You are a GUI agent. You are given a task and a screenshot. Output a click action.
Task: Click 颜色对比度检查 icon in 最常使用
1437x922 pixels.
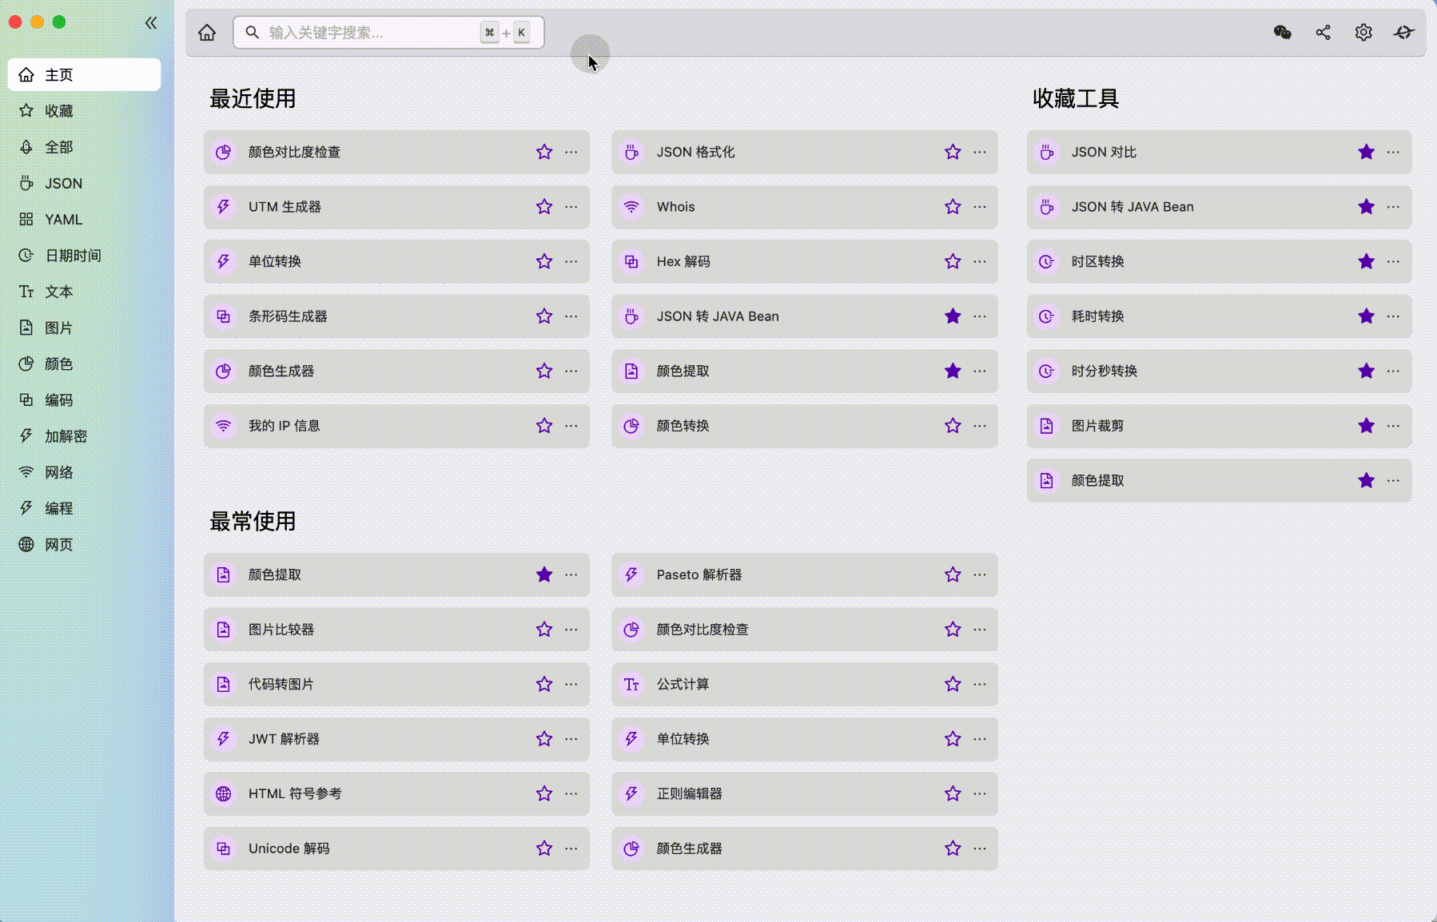point(631,630)
